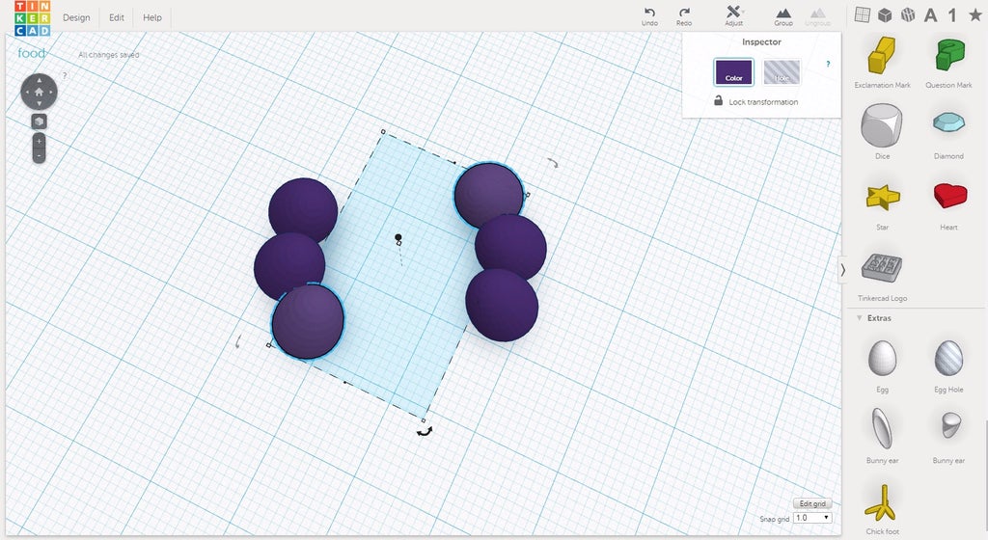Click the Edit grid button

coord(812,503)
